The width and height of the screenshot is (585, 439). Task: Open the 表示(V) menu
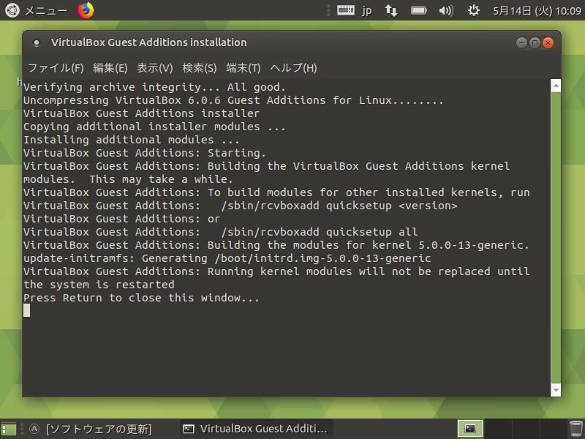click(x=155, y=68)
